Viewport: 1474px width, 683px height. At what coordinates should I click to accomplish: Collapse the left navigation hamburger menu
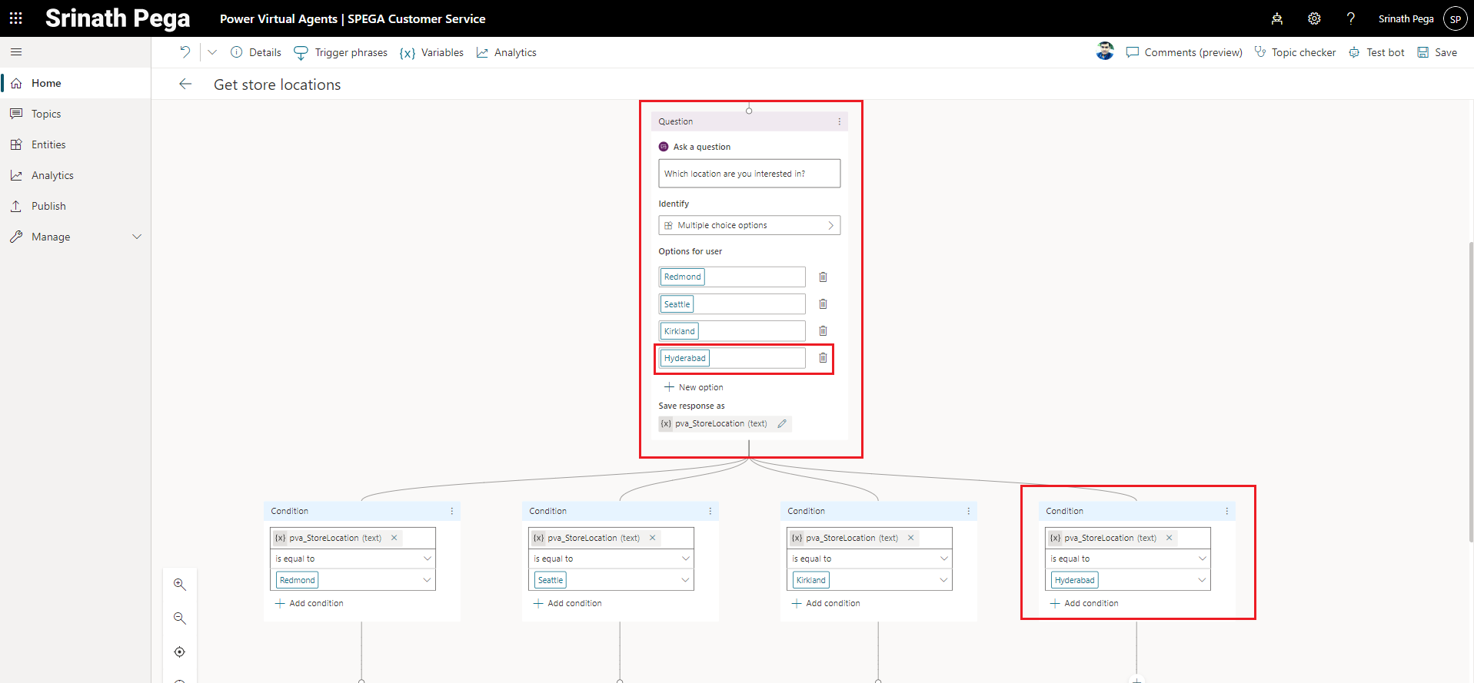point(16,52)
